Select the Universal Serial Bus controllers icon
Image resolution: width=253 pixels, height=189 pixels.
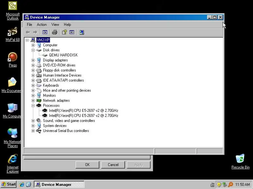39,131
